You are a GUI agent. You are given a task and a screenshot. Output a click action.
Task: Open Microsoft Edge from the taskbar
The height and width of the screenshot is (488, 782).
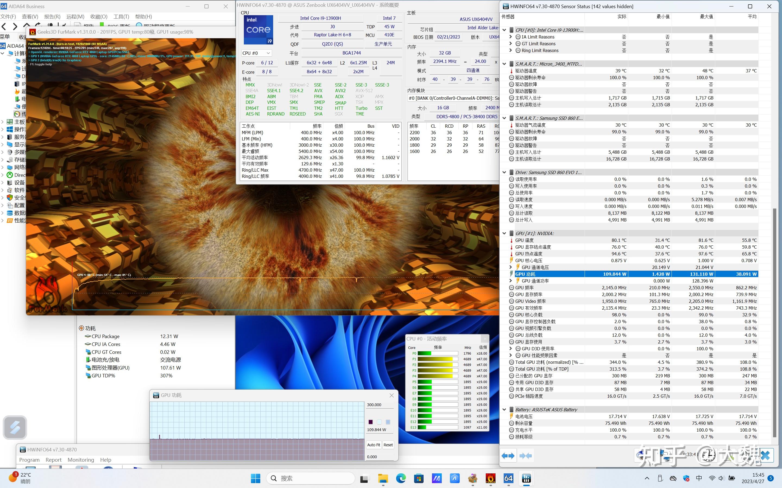coord(401,478)
